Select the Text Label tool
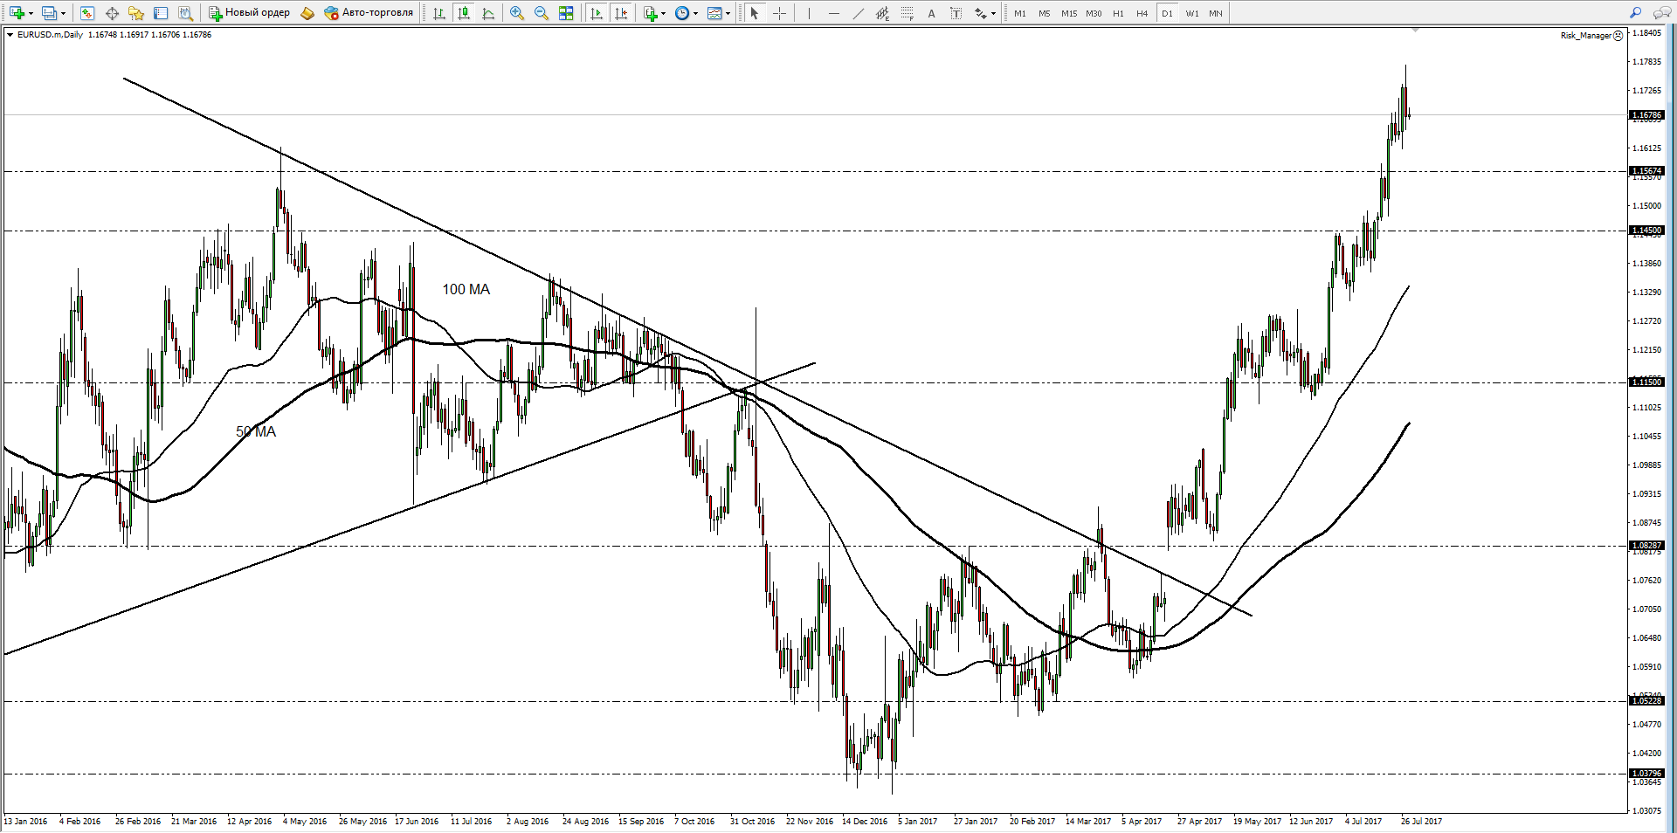Viewport: 1677px width, 833px height. pos(956,13)
